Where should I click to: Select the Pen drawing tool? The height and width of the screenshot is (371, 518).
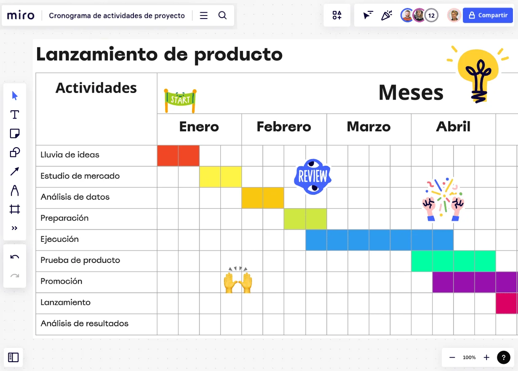click(x=14, y=190)
